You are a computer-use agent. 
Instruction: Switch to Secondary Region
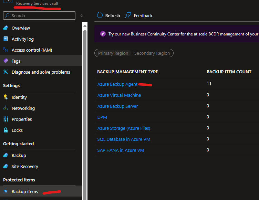[x=152, y=53]
